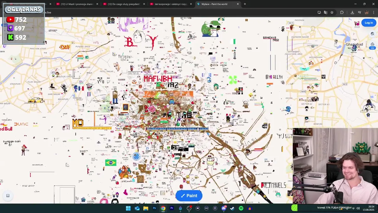Close the Wplace - Paint the world tab
Screen dimensions: 378x213
(238, 4)
